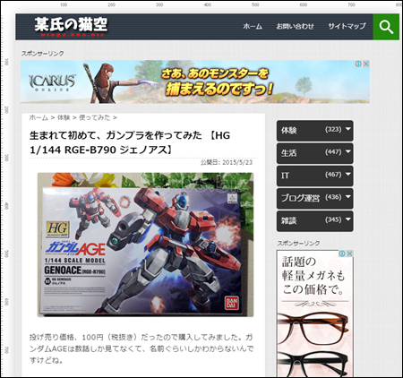Viewport: 403px width, 378px height.
Task: Follow the 体験 breadcrumb link
Action: click(x=64, y=117)
